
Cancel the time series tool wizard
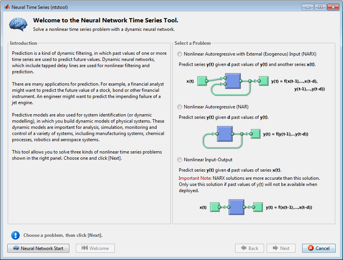pyautogui.click(x=319, y=248)
